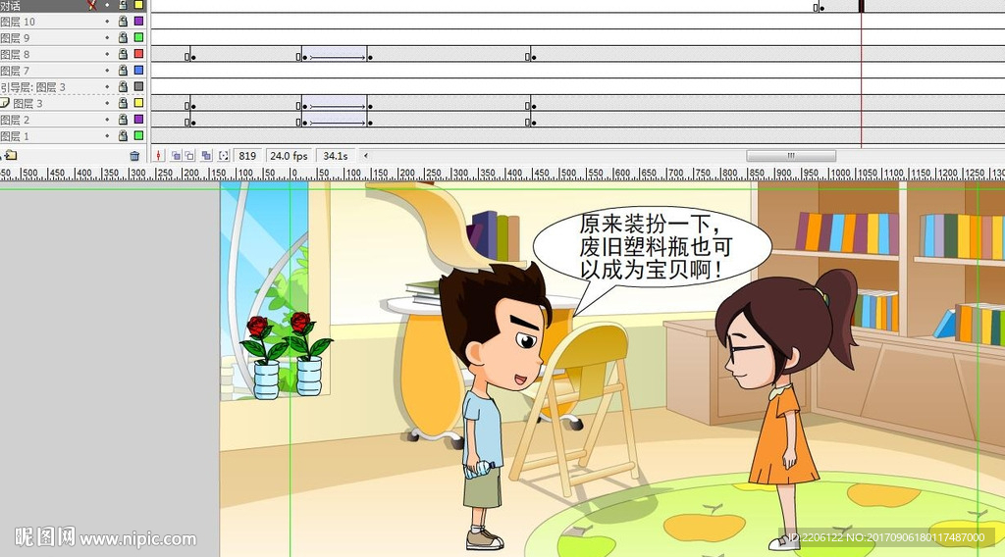Toggle visibility dot of 引导层: 图层 3
1005x557 pixels.
click(x=107, y=86)
